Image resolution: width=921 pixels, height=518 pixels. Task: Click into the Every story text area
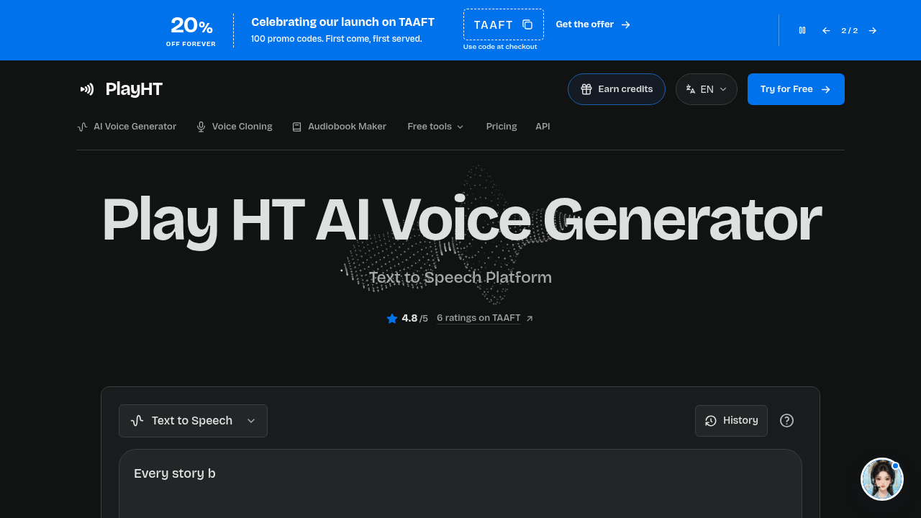(x=460, y=483)
